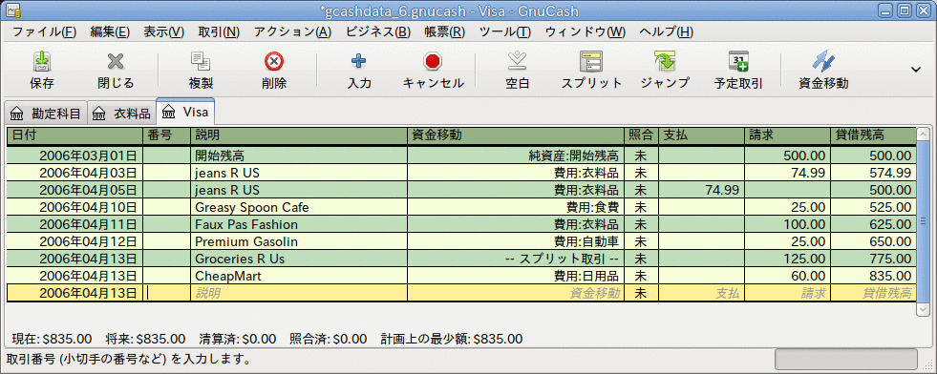937x374 pixels.
Task: Click the 貸借残高 column header
Action: (x=872, y=135)
